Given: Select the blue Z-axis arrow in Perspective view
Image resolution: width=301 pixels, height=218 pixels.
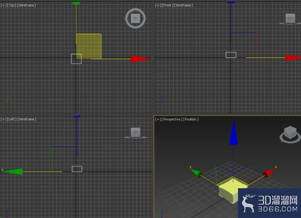Looking at the screenshot, I should pos(233,132).
